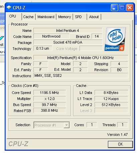Click the Selection label
The height and width of the screenshot is (153, 137).
point(23,125)
